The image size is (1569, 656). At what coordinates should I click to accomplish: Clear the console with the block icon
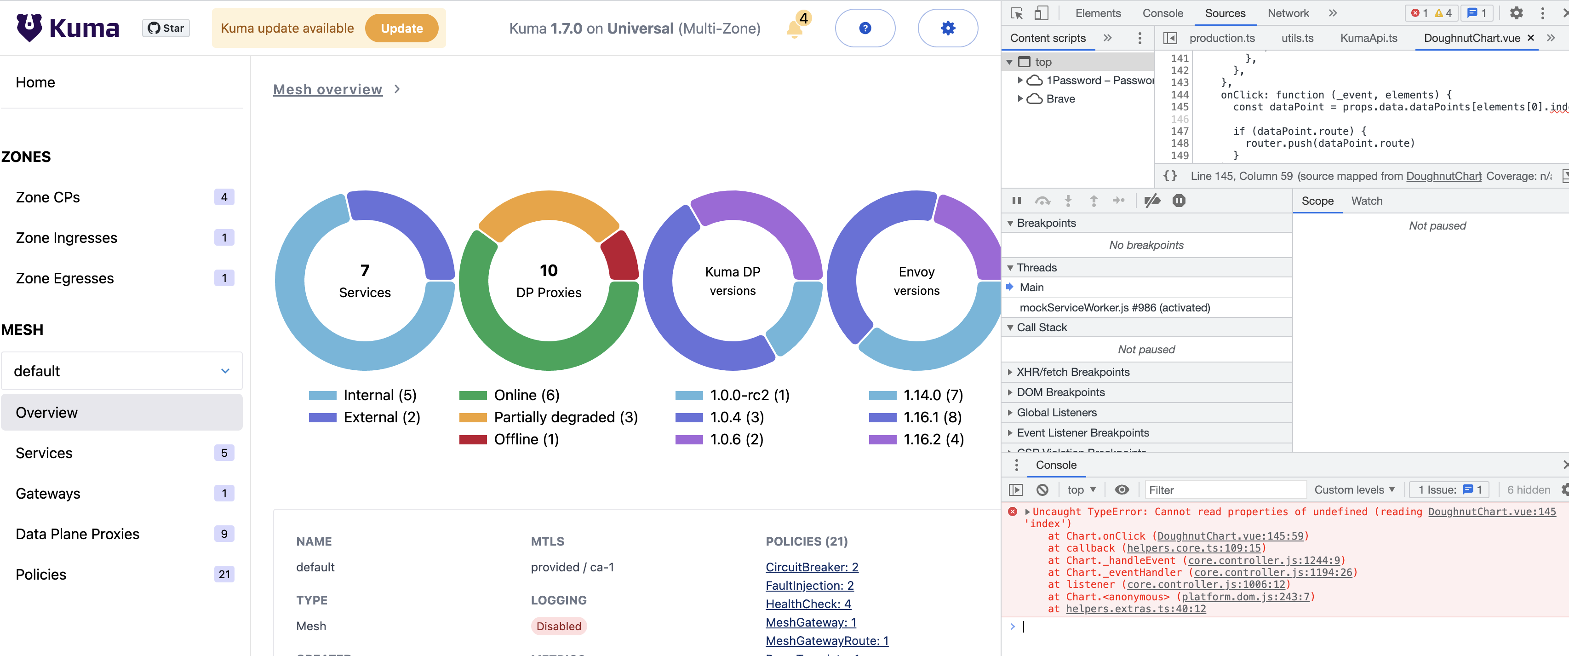[x=1043, y=489]
